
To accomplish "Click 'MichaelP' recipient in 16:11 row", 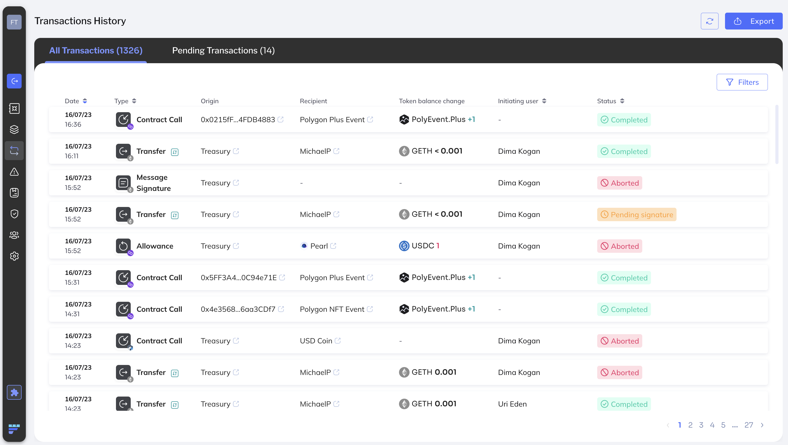I will [x=315, y=151].
